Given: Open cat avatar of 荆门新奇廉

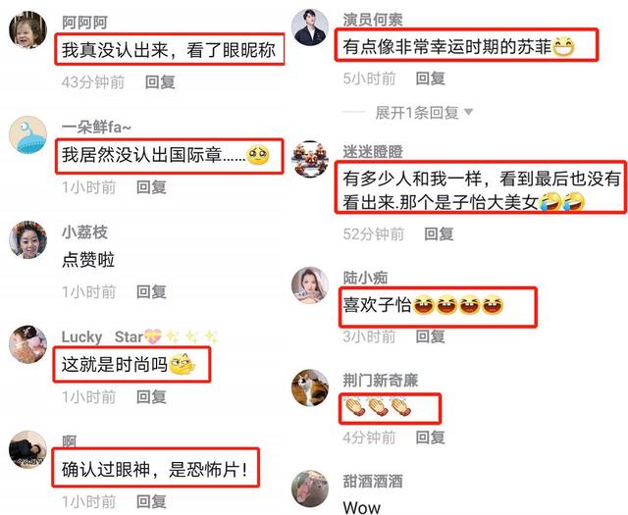Looking at the screenshot, I should point(310,387).
